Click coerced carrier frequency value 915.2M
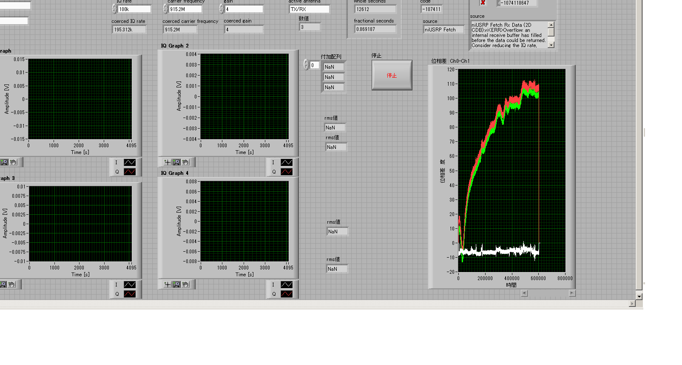Viewport: 682px width, 365px height. [x=180, y=29]
